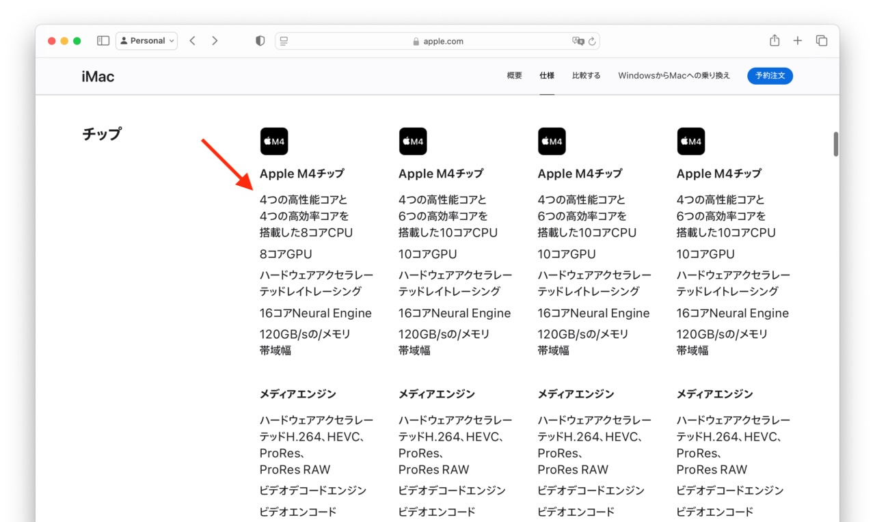Reload the current page
This screenshot has width=875, height=522.
[592, 41]
